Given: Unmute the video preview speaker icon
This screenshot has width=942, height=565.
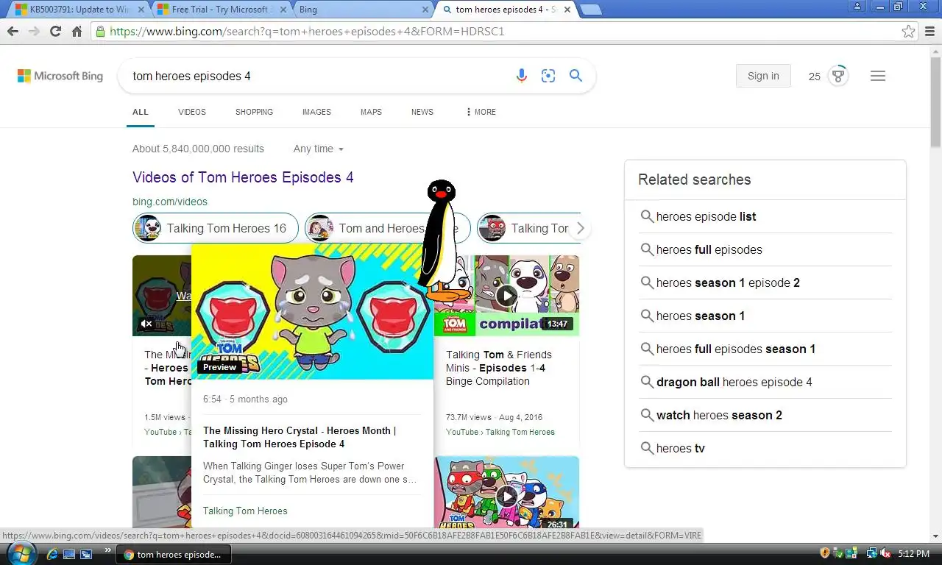Looking at the screenshot, I should pos(146,324).
